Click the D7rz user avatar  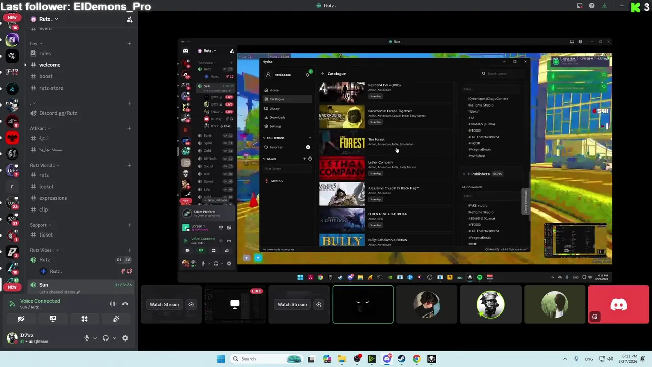click(12, 337)
